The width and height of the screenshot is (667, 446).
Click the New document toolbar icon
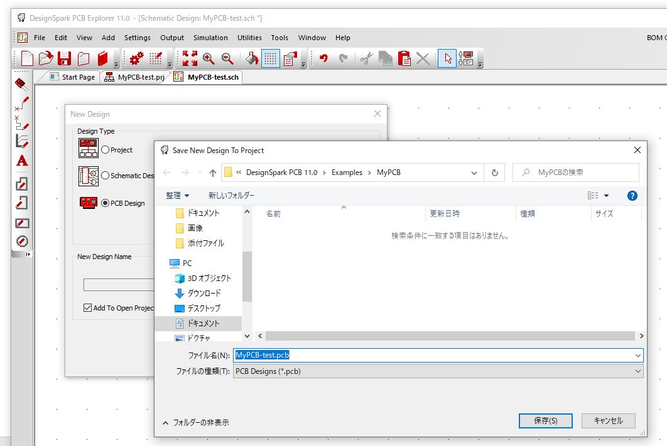pyautogui.click(x=27, y=59)
